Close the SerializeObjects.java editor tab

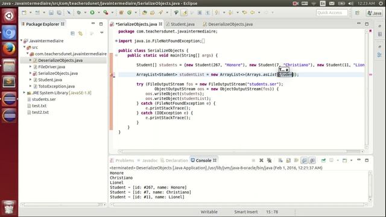[x=160, y=24]
